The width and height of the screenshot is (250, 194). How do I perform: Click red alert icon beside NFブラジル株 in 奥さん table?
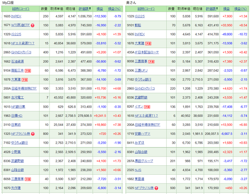156,188
